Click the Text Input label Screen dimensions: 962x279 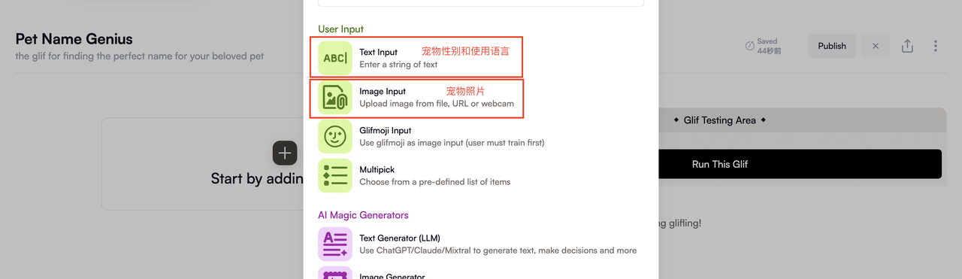[378, 53]
